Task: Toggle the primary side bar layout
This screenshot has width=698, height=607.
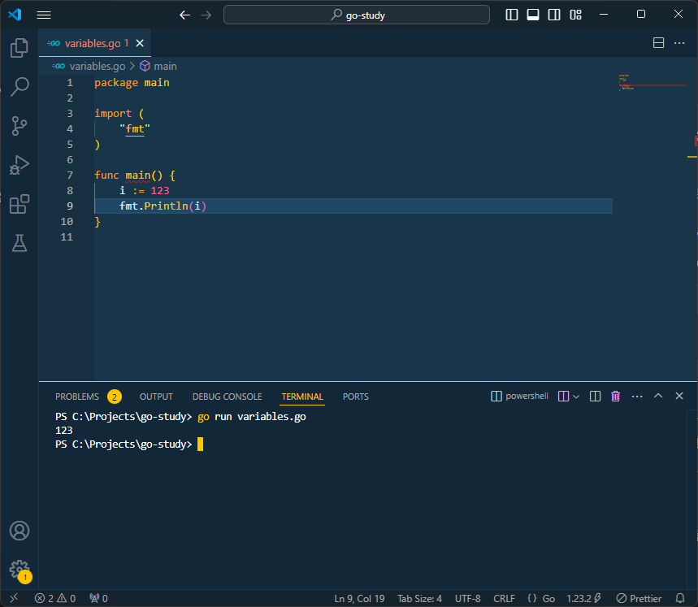Action: 512,15
